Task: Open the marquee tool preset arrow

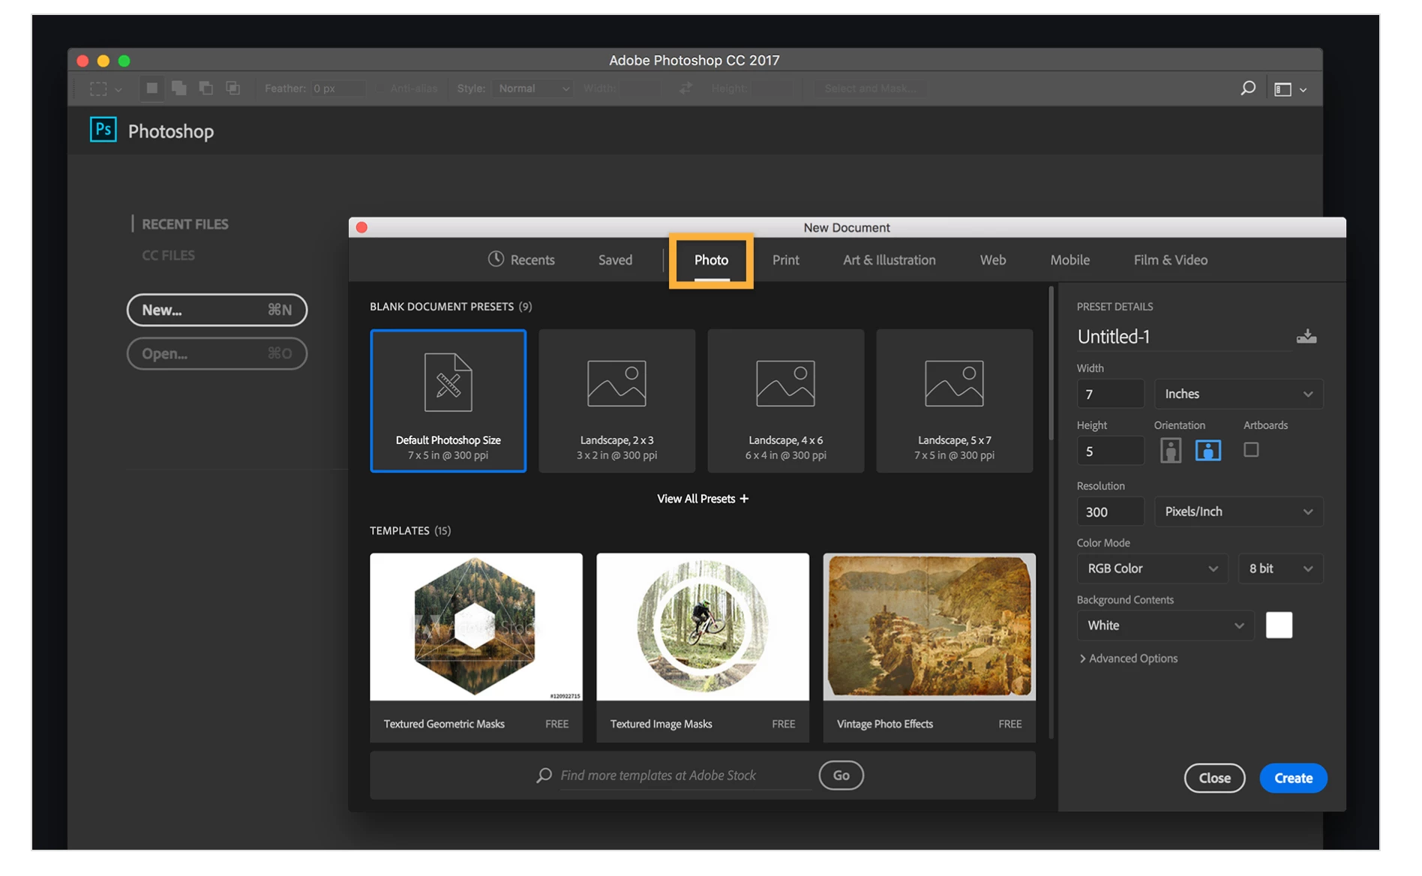Action: [118, 89]
